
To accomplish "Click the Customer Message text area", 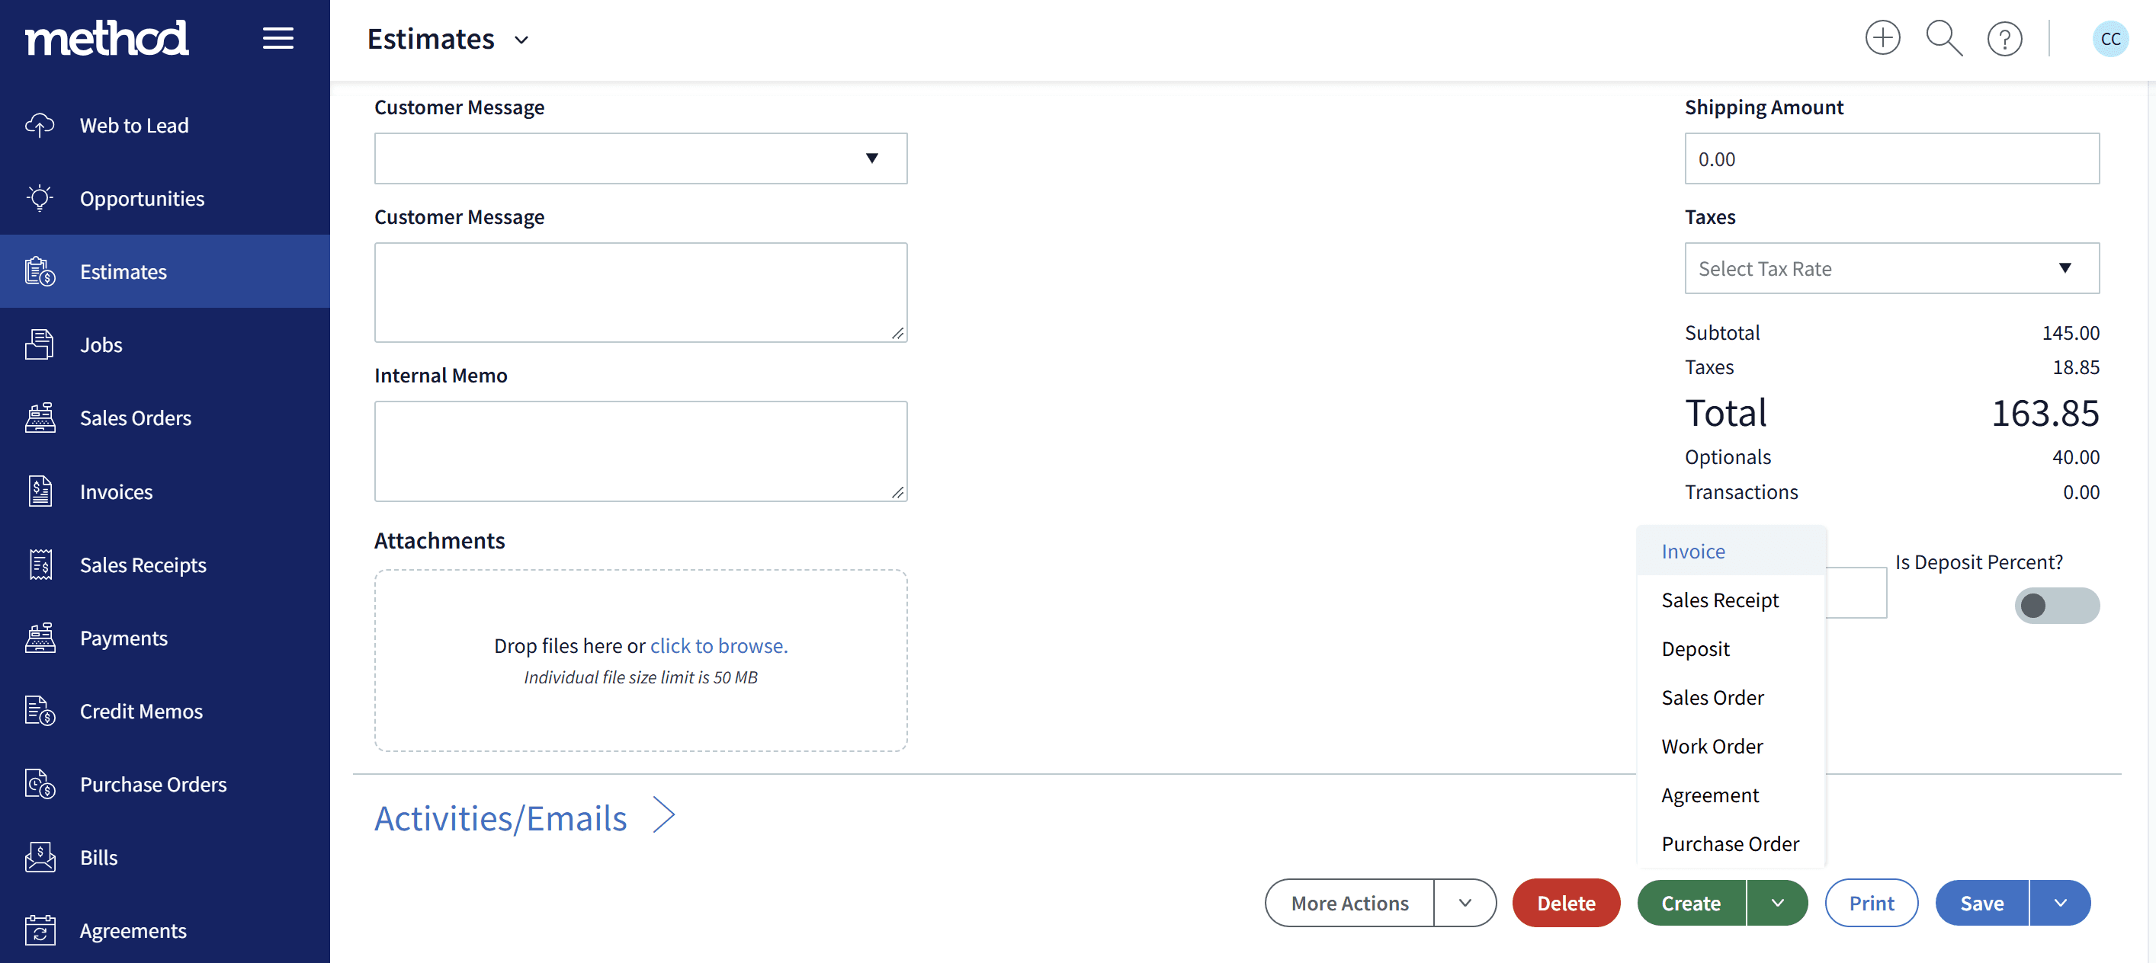I will (x=640, y=293).
